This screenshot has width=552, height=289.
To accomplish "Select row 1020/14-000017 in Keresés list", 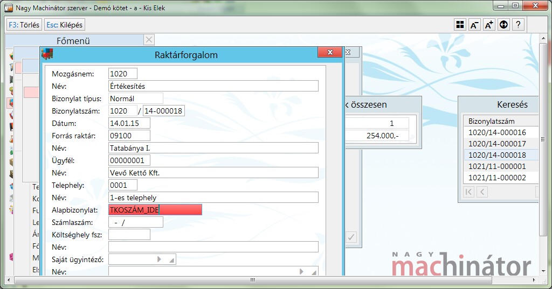I will (x=501, y=144).
